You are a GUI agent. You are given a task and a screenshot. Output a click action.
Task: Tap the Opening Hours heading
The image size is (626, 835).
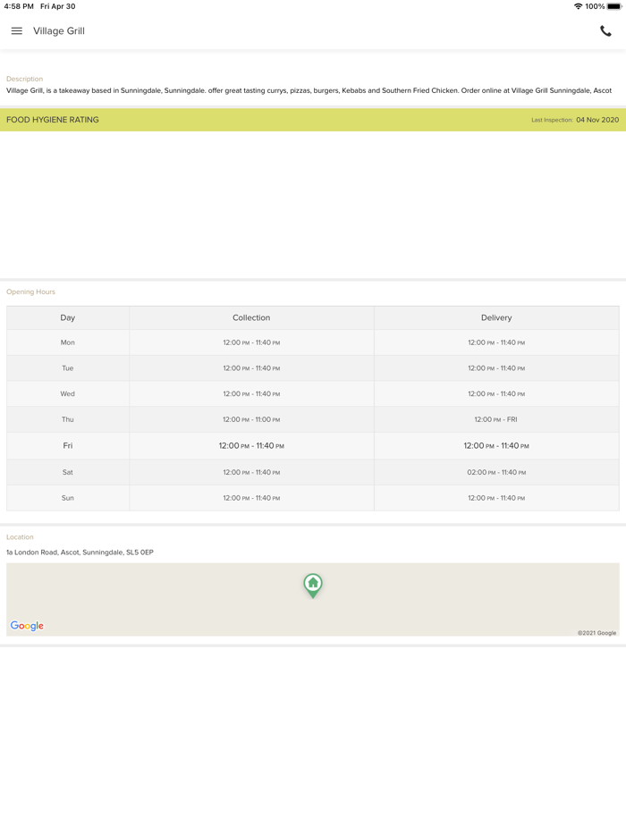point(30,291)
